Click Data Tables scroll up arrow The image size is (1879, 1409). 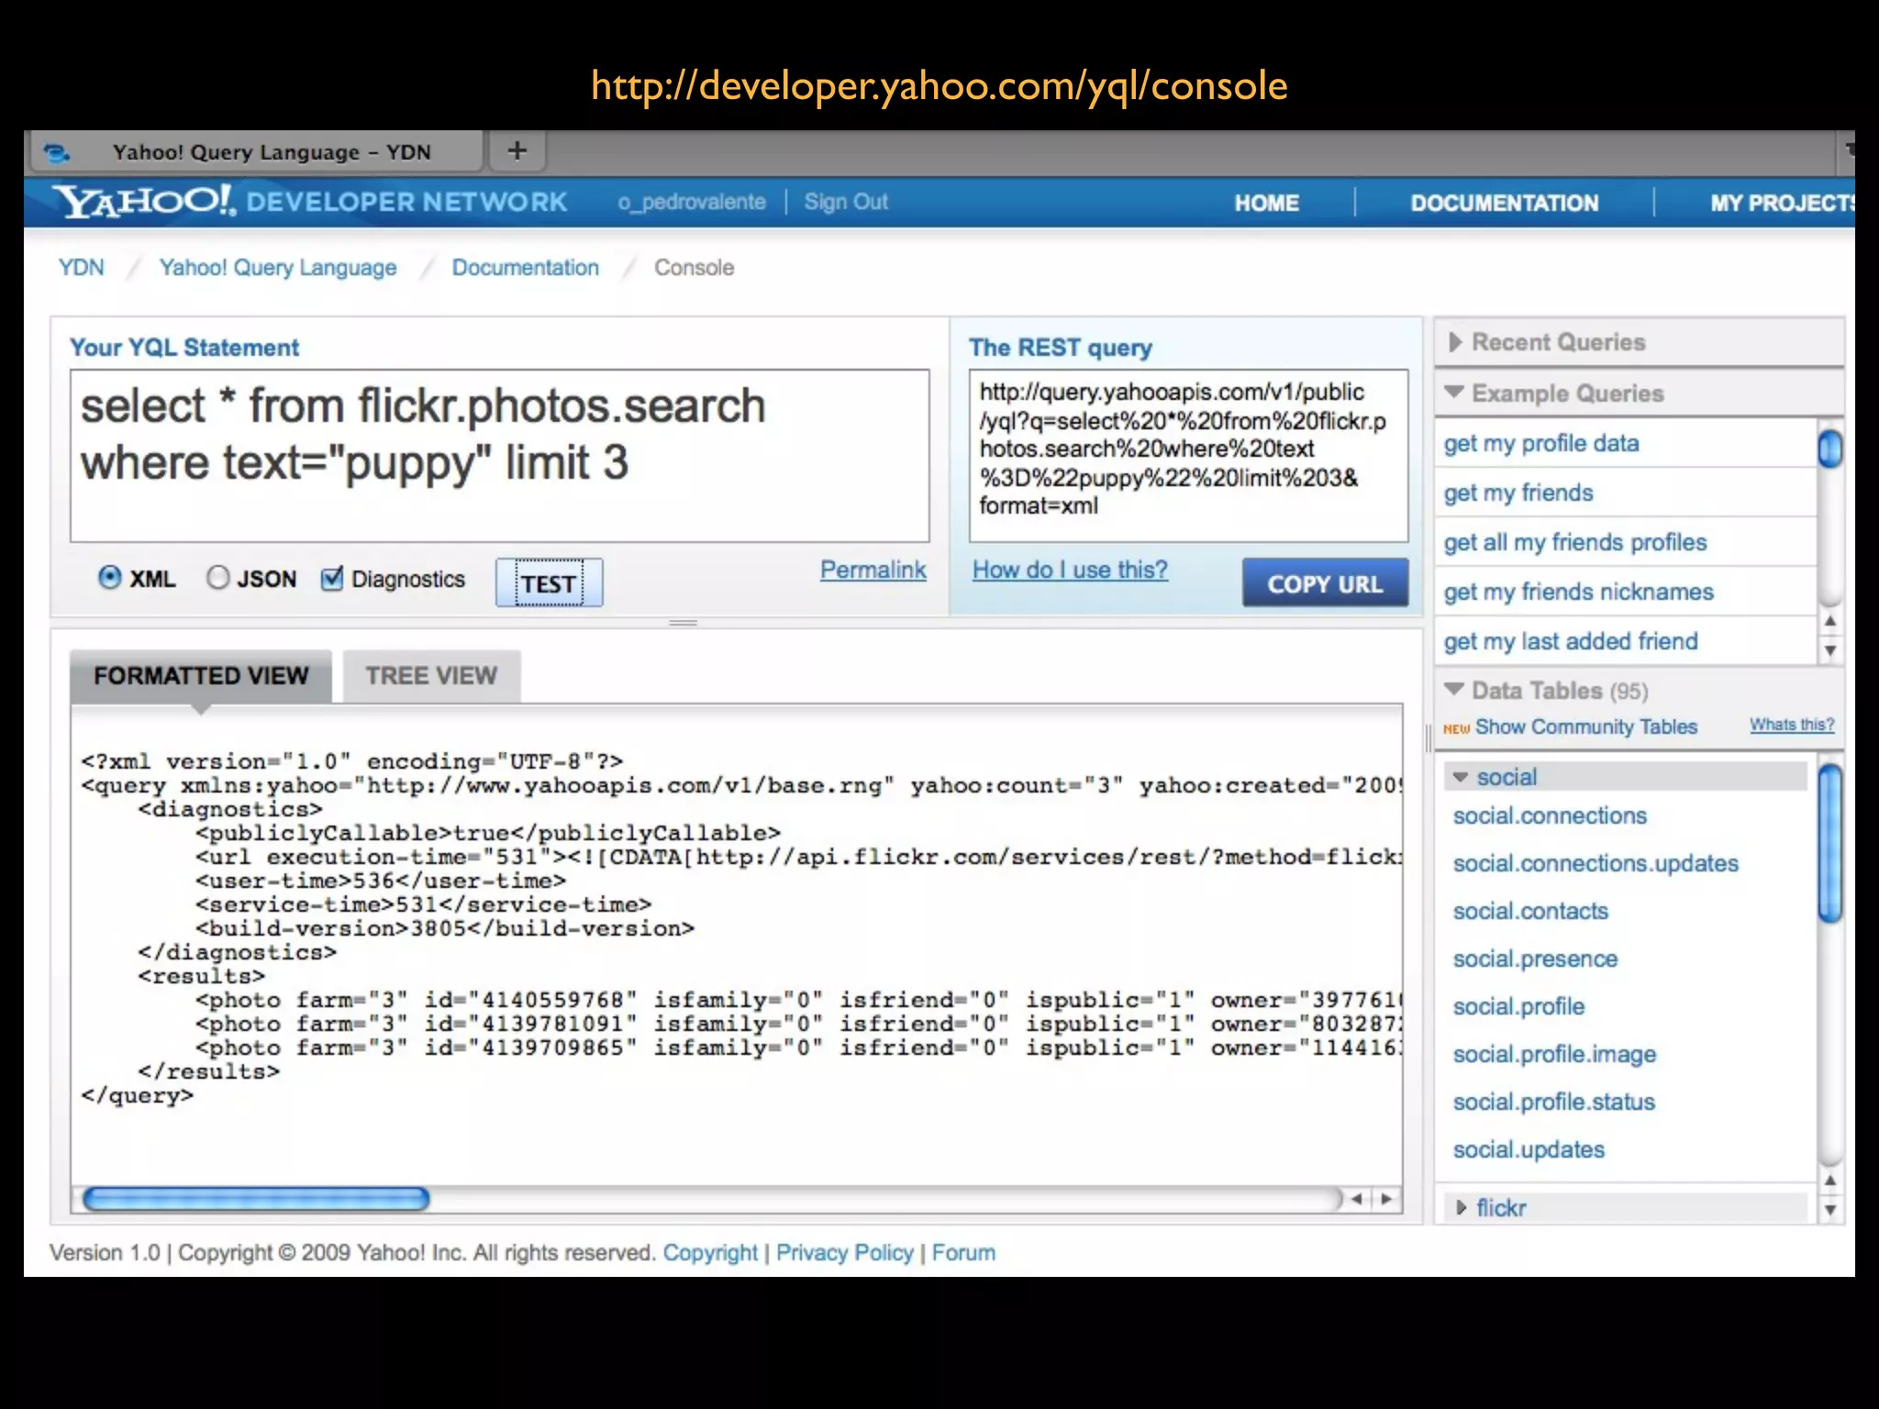pyautogui.click(x=1830, y=1181)
